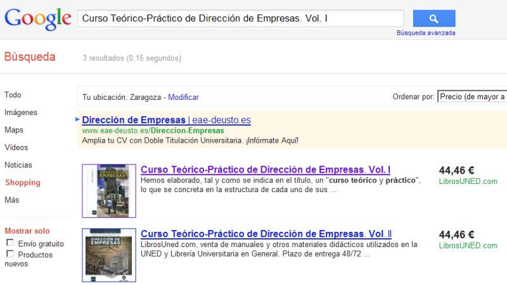Viewport: 507px width, 285px height.
Task: Open the Dirección de Empresas eae-deusto ad
Action: pos(134,120)
